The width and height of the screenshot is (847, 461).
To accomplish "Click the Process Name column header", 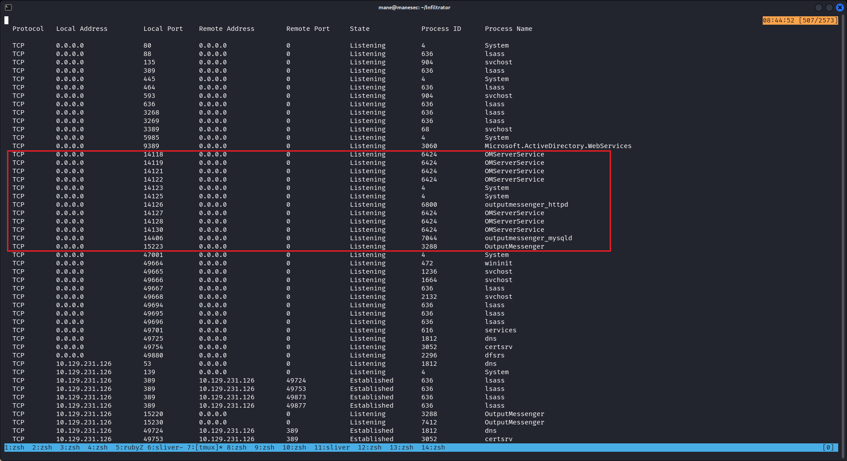I will (x=509, y=29).
